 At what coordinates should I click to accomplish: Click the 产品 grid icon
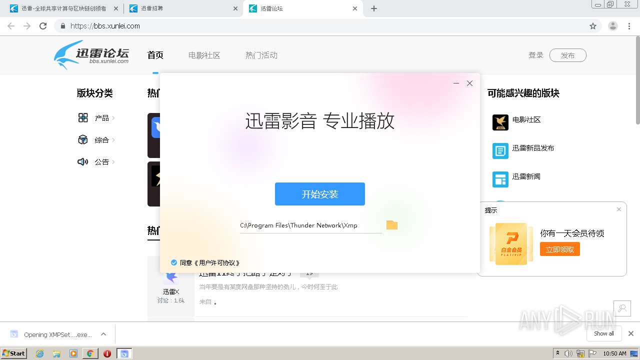pos(83,118)
